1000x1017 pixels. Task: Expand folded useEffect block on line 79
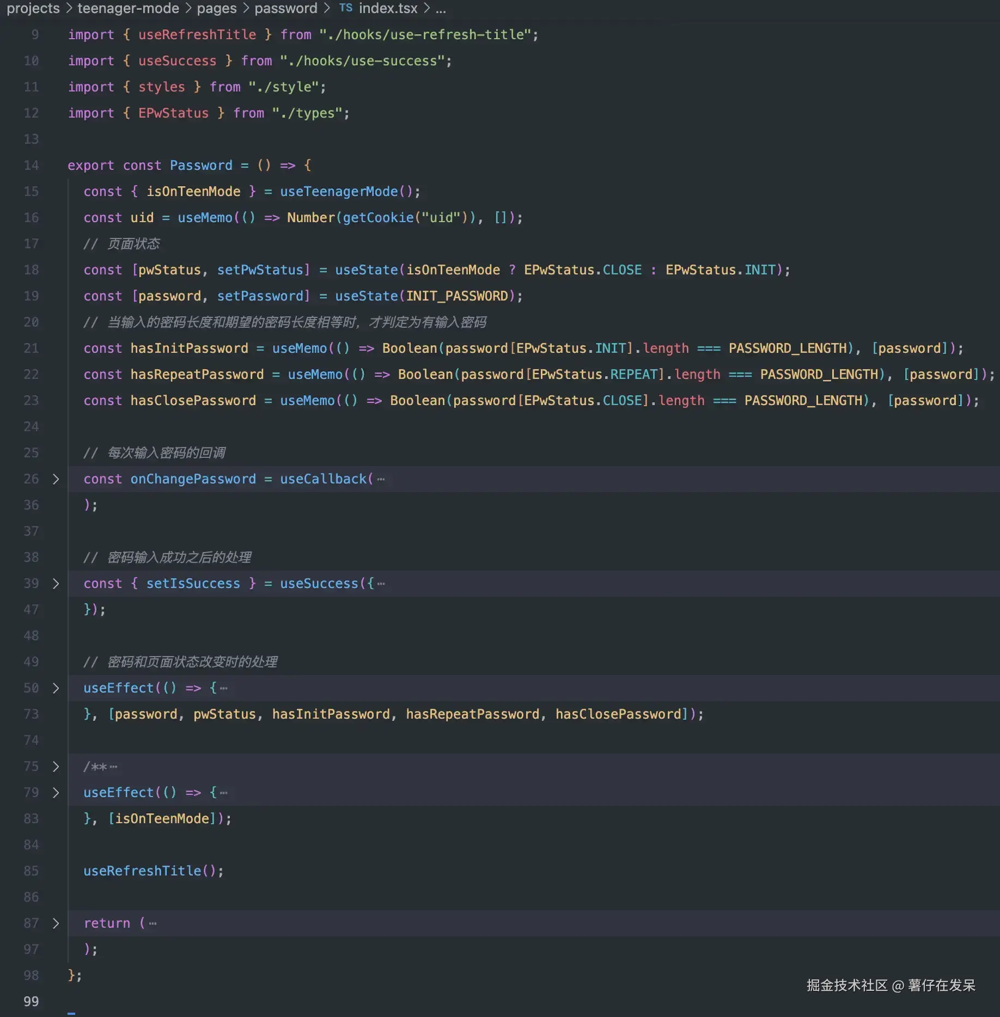point(56,793)
